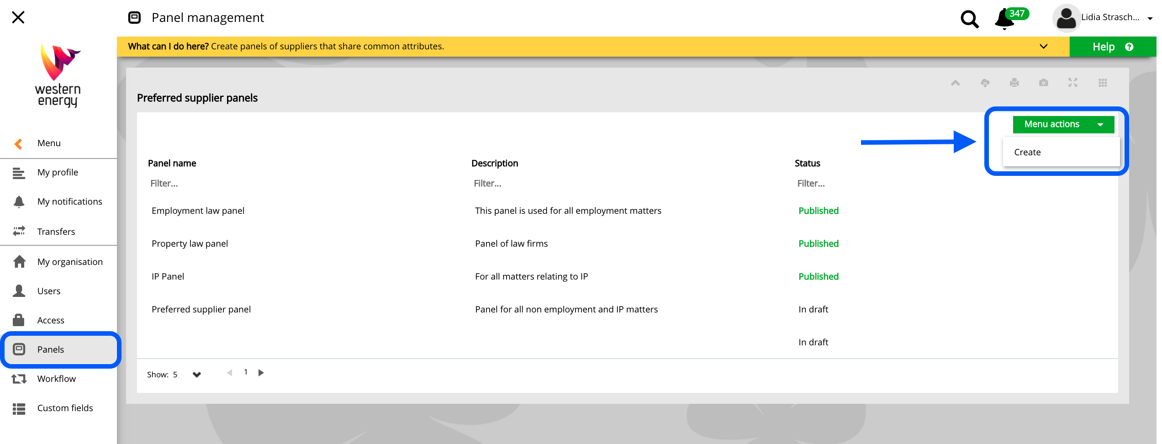Select Create from the Menu actions list
Screen dimensions: 1162x444
[x=1027, y=153]
